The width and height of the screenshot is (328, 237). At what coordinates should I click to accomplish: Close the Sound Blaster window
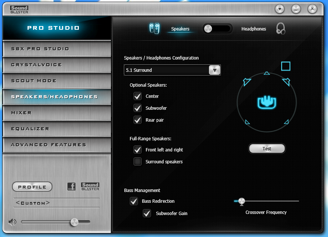[x=312, y=9]
